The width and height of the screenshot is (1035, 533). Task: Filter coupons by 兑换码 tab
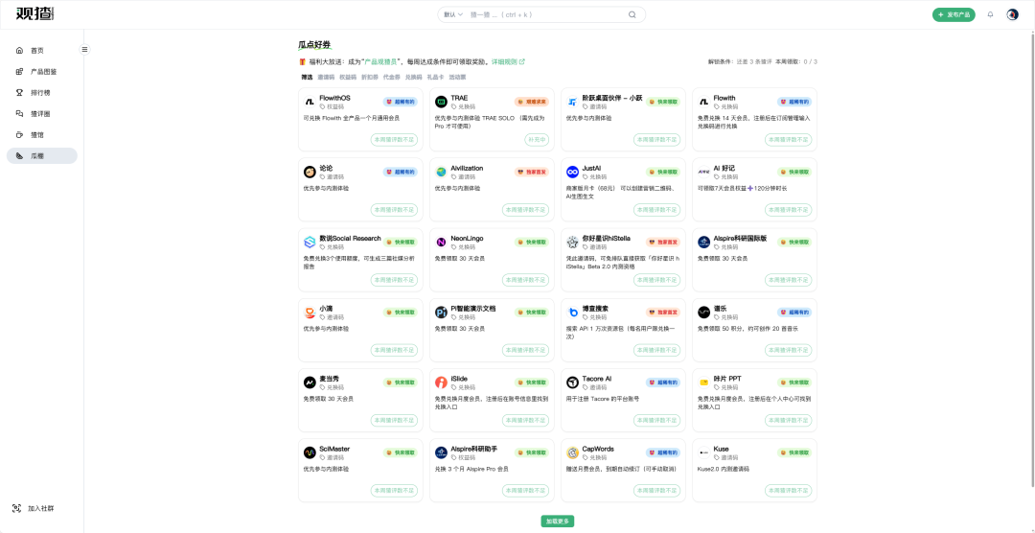tap(413, 78)
